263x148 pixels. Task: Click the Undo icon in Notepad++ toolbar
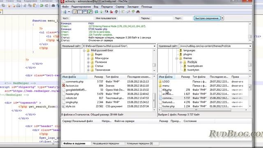pos(42,5)
